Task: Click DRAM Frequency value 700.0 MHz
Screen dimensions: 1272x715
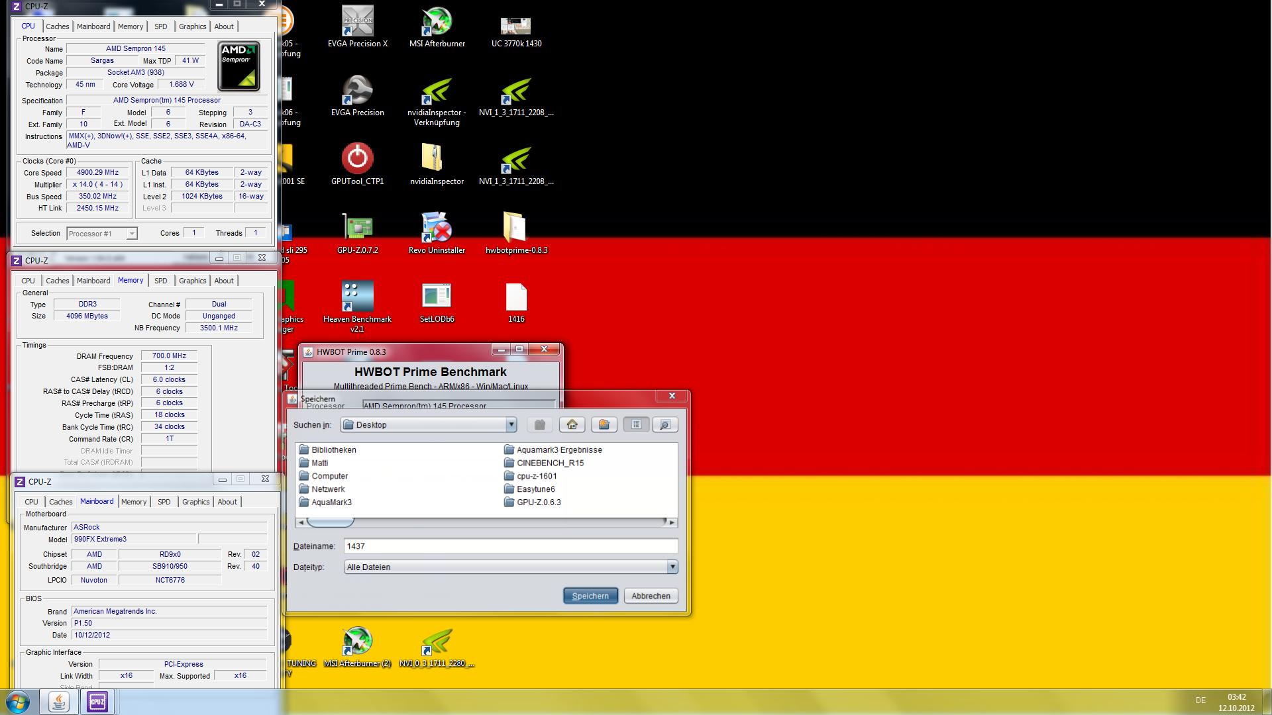Action: point(169,356)
